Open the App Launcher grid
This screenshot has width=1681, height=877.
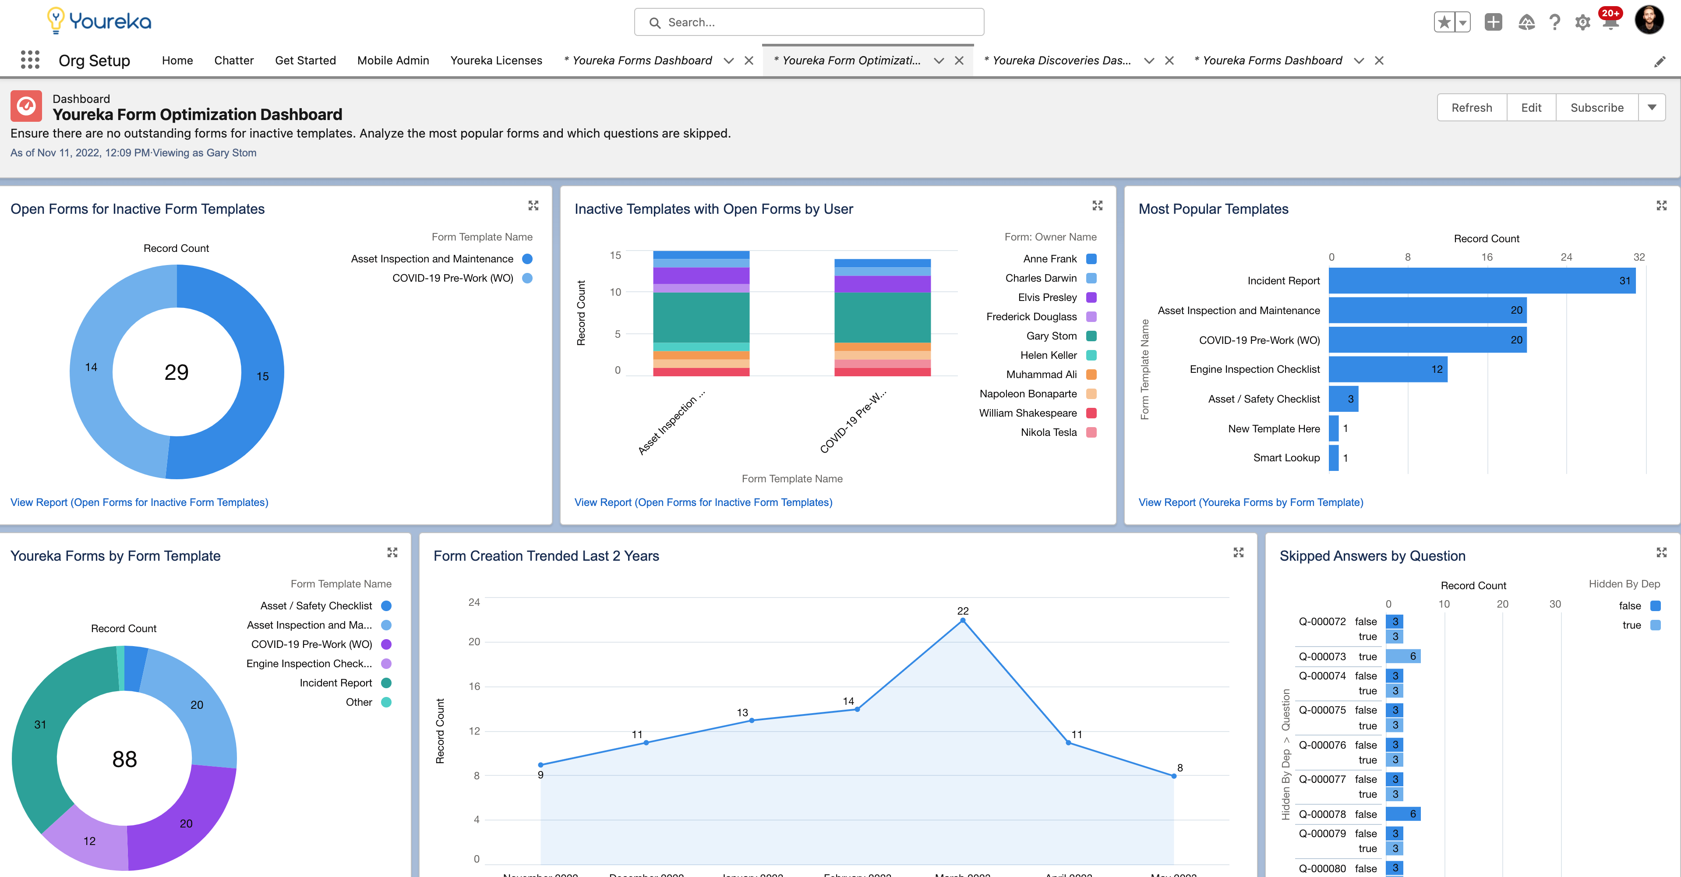coord(30,60)
